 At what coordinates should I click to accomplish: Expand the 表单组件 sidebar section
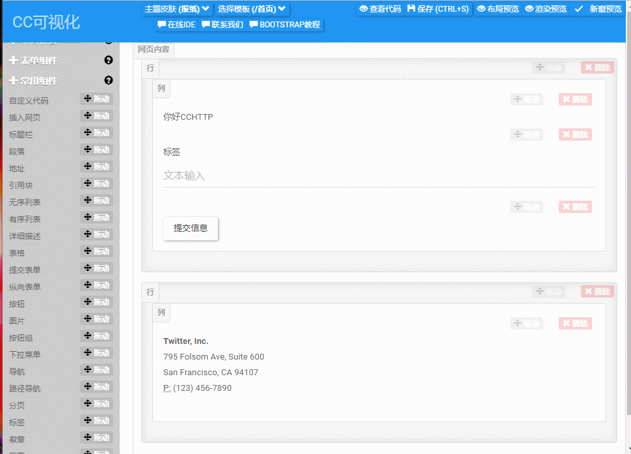39,61
